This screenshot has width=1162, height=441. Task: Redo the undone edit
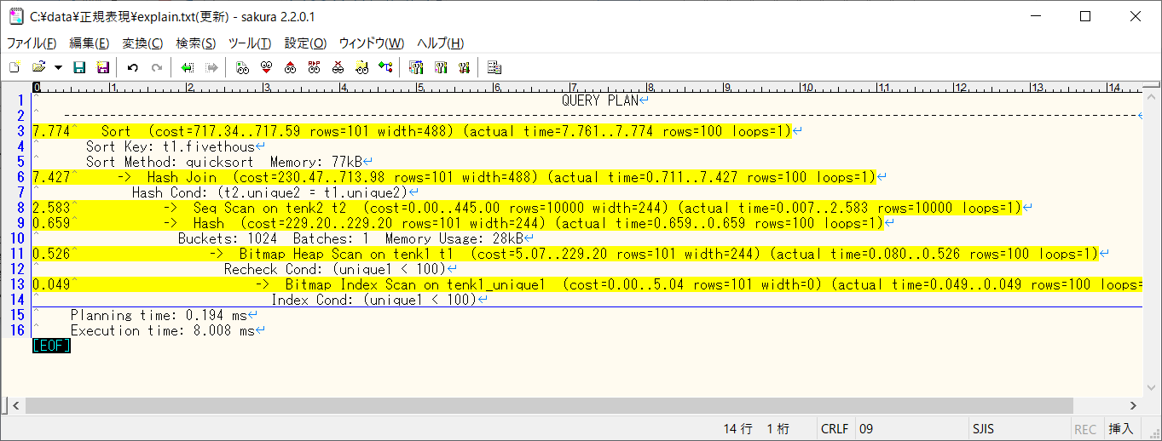[156, 67]
